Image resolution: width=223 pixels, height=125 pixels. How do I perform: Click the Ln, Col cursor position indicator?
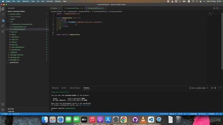(164, 114)
